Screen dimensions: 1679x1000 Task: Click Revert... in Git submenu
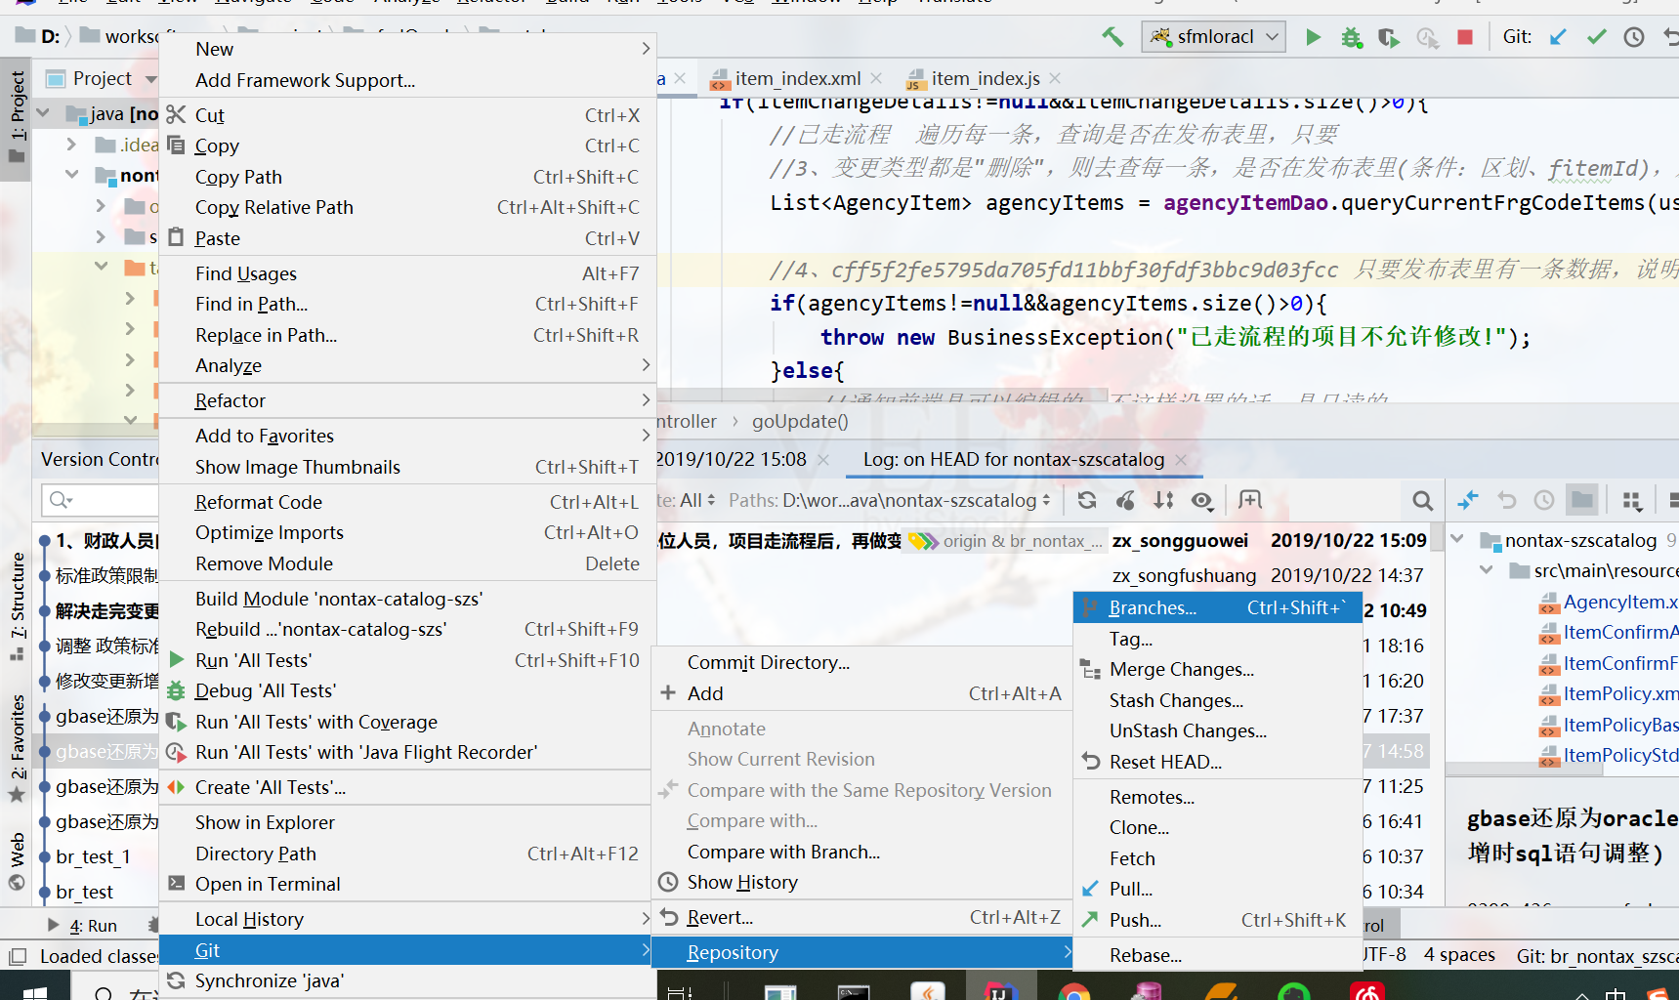coord(862,917)
